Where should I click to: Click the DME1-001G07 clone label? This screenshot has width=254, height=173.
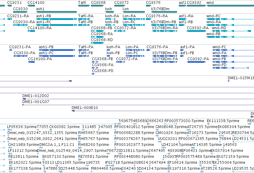click(x=36, y=102)
